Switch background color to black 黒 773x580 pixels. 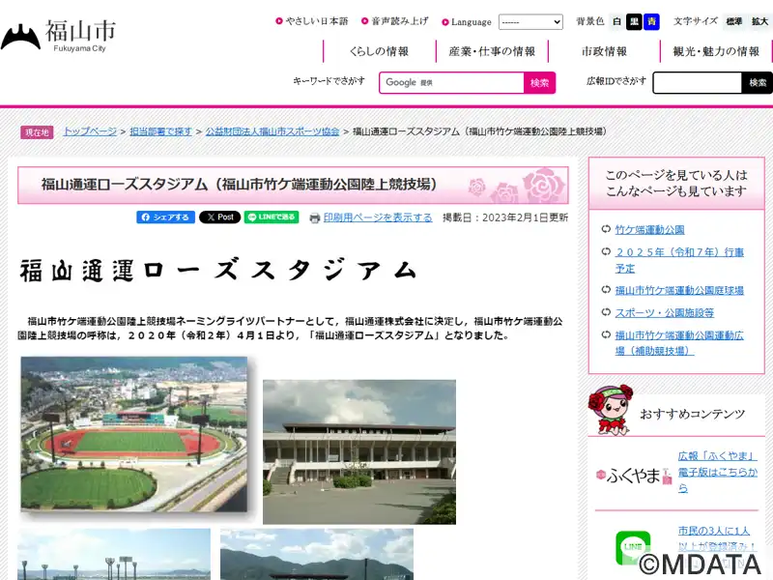click(x=634, y=21)
